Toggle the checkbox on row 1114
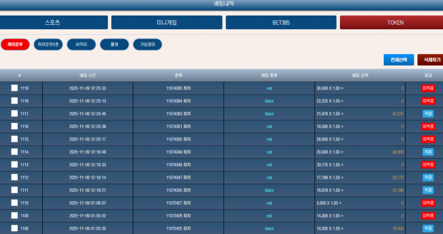This screenshot has width=443, height=234. [x=14, y=152]
